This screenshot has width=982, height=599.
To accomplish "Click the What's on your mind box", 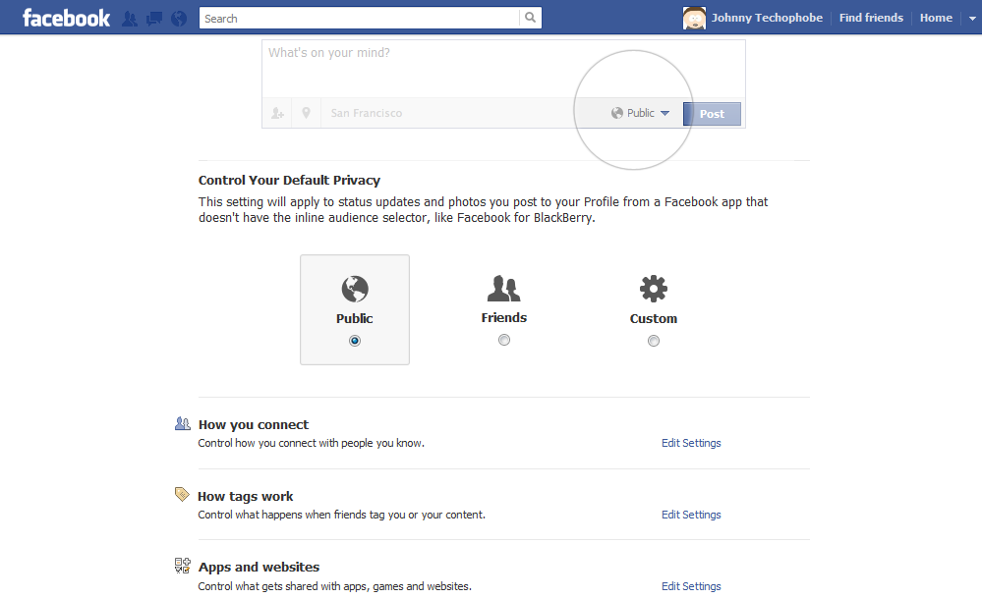I will (x=503, y=69).
